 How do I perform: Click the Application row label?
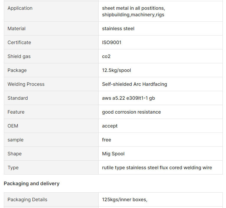(20, 8)
